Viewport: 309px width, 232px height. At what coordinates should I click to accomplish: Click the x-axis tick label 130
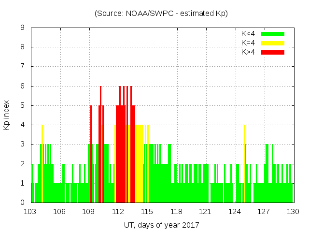pyautogui.click(x=293, y=212)
